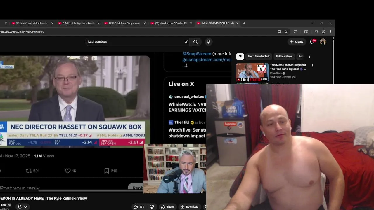Click the repost icon with 591
374x210 pixels.
[x=29, y=171]
